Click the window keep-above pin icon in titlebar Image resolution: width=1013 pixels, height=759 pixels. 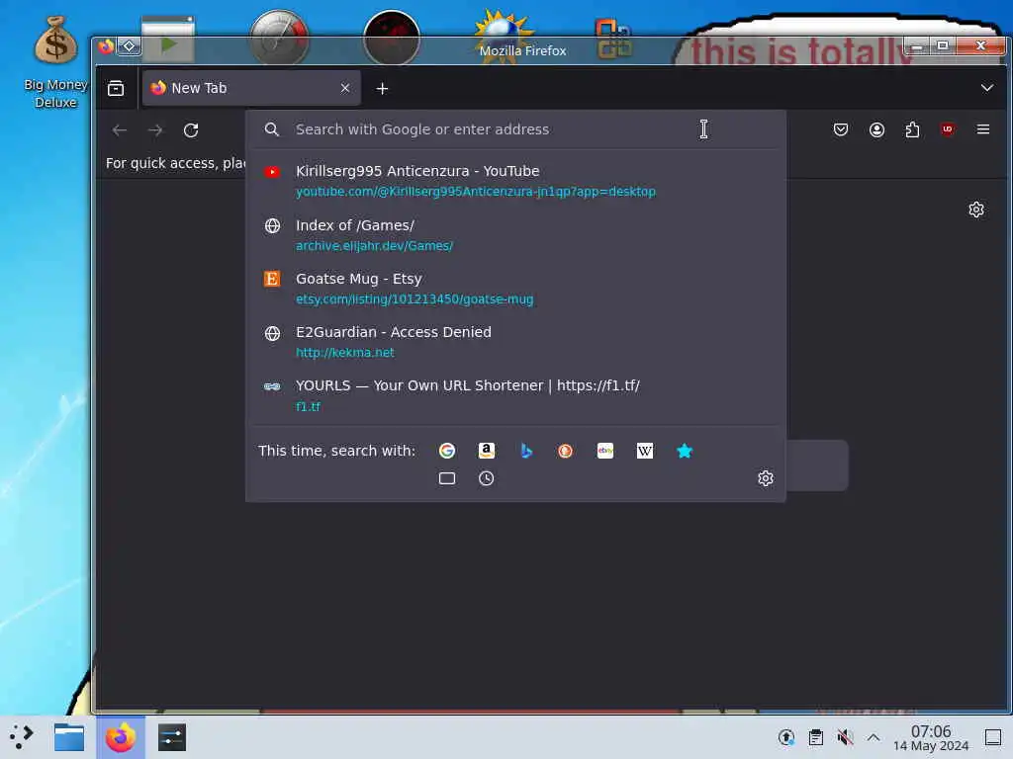click(130, 46)
